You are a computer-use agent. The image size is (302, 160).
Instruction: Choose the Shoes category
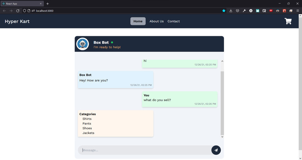click(87, 128)
